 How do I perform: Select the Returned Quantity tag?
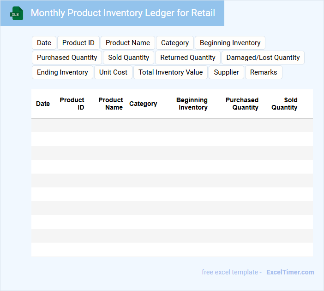point(188,58)
